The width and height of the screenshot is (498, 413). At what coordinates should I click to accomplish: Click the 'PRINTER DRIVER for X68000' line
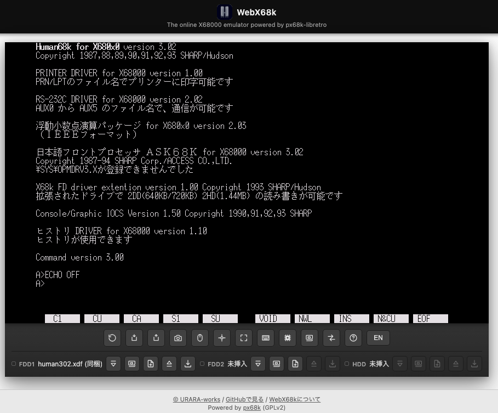pyautogui.click(x=119, y=73)
